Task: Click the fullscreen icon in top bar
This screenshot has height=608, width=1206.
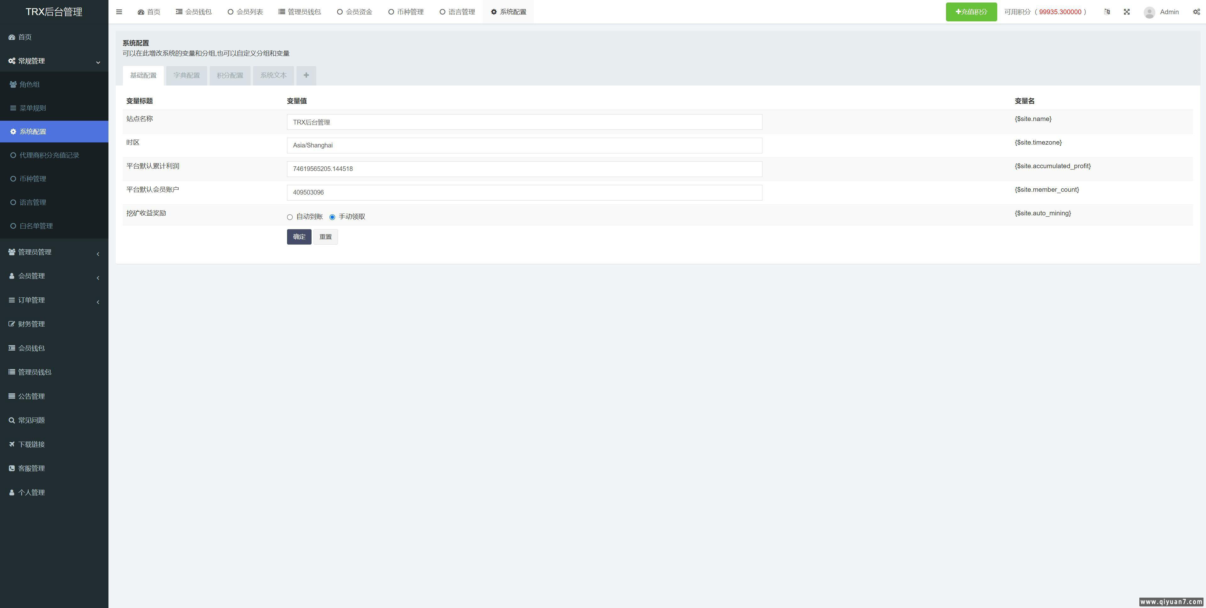Action: (x=1127, y=12)
